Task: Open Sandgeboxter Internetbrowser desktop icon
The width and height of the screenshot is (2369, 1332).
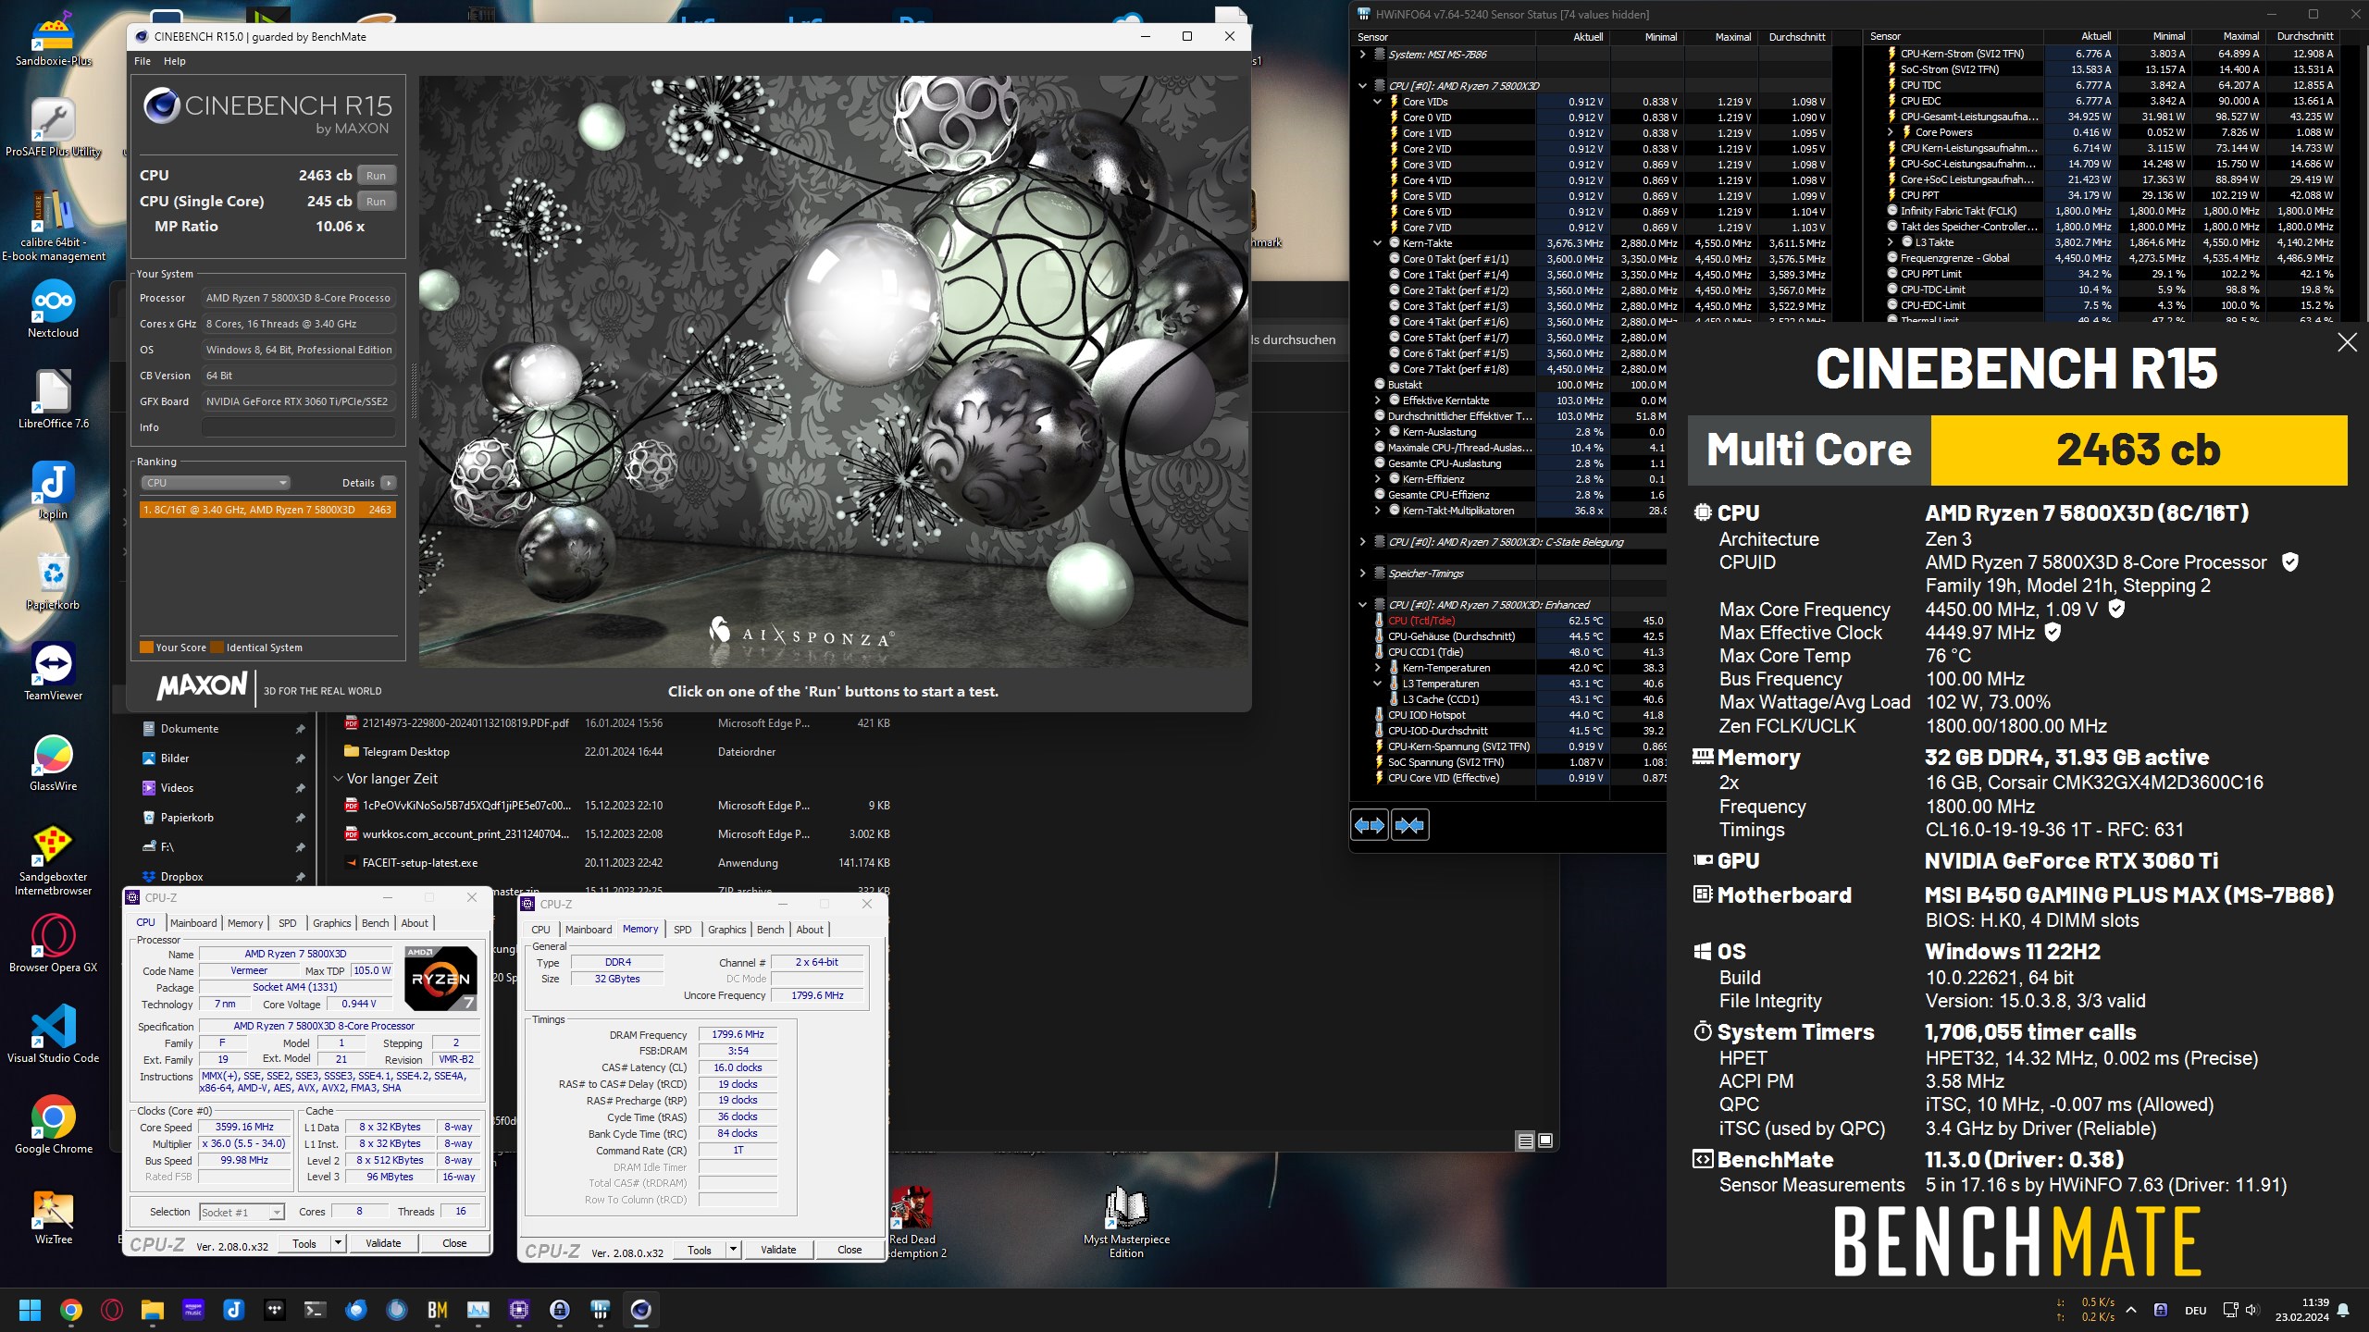Action: click(x=53, y=859)
